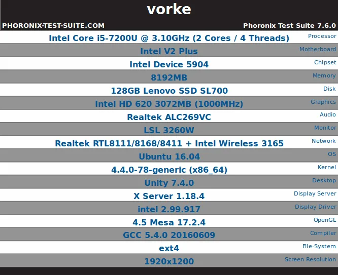This screenshot has width=338, height=275.
Task: Click the 'Audio' label
Action: [x=328, y=114]
